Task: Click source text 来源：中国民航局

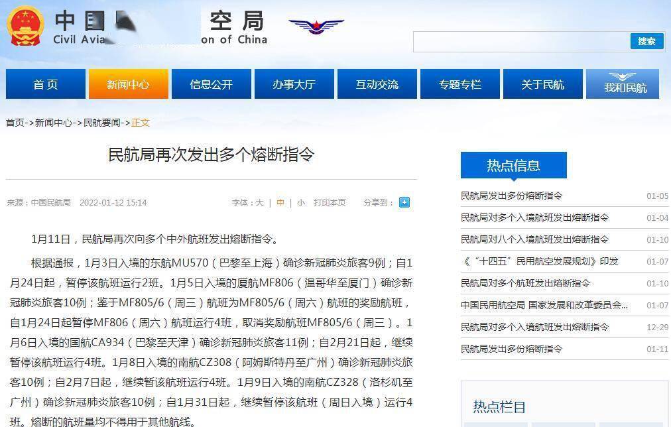Action: coord(38,202)
